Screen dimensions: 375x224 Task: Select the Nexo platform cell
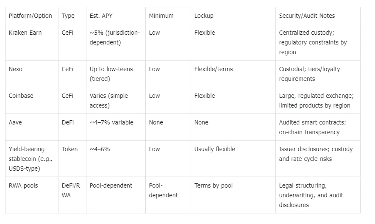[15, 69]
